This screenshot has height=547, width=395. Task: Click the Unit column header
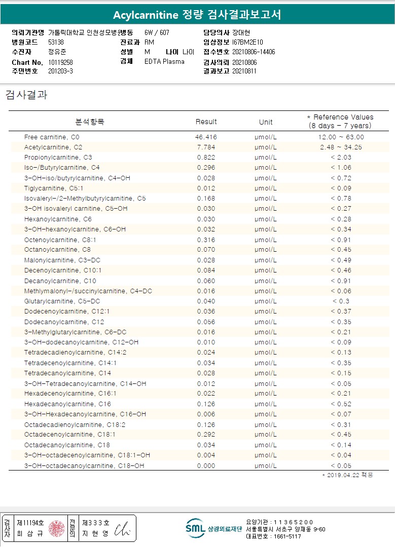tap(266, 122)
